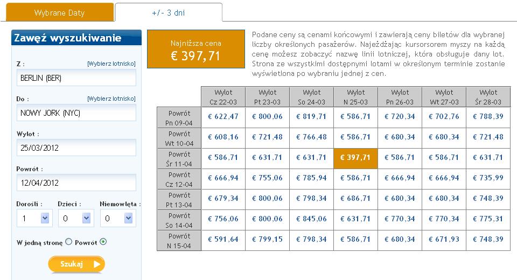Click the Powrót date field 12/04/2012

(x=76, y=183)
